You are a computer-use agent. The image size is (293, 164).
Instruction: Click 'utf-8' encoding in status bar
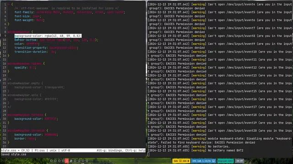65,150
